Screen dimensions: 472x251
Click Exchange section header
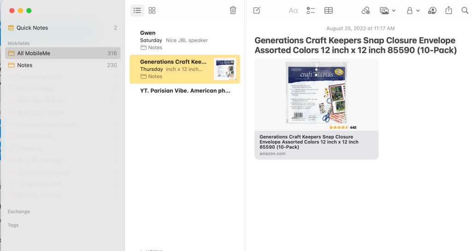click(x=18, y=211)
